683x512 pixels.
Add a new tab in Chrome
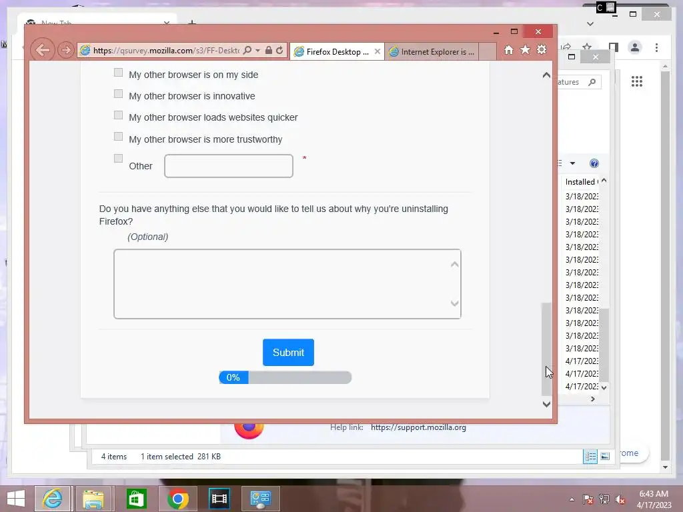click(192, 22)
